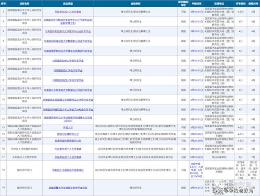Open the US cooperation scholarship link in row 9
The width and height of the screenshot is (260, 196).
(x=68, y=90)
